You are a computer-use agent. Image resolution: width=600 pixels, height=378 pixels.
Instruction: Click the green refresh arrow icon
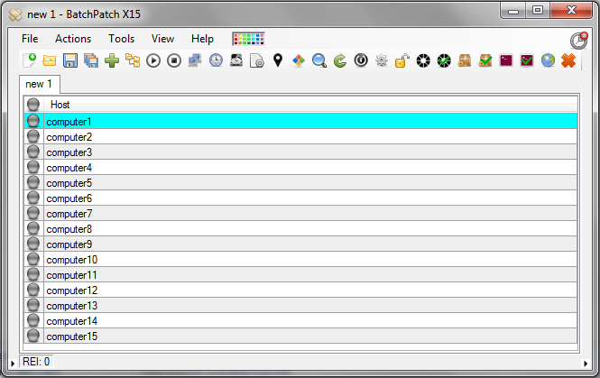coord(340,60)
